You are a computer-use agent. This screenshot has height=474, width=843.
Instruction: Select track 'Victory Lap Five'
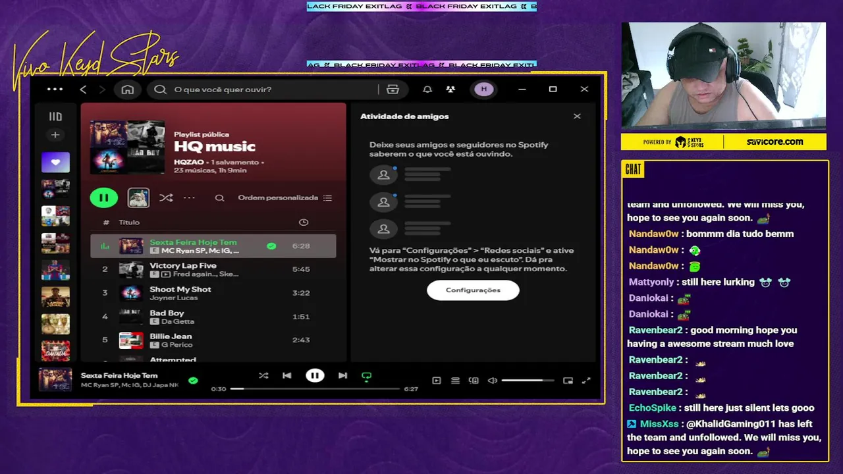tap(213, 269)
